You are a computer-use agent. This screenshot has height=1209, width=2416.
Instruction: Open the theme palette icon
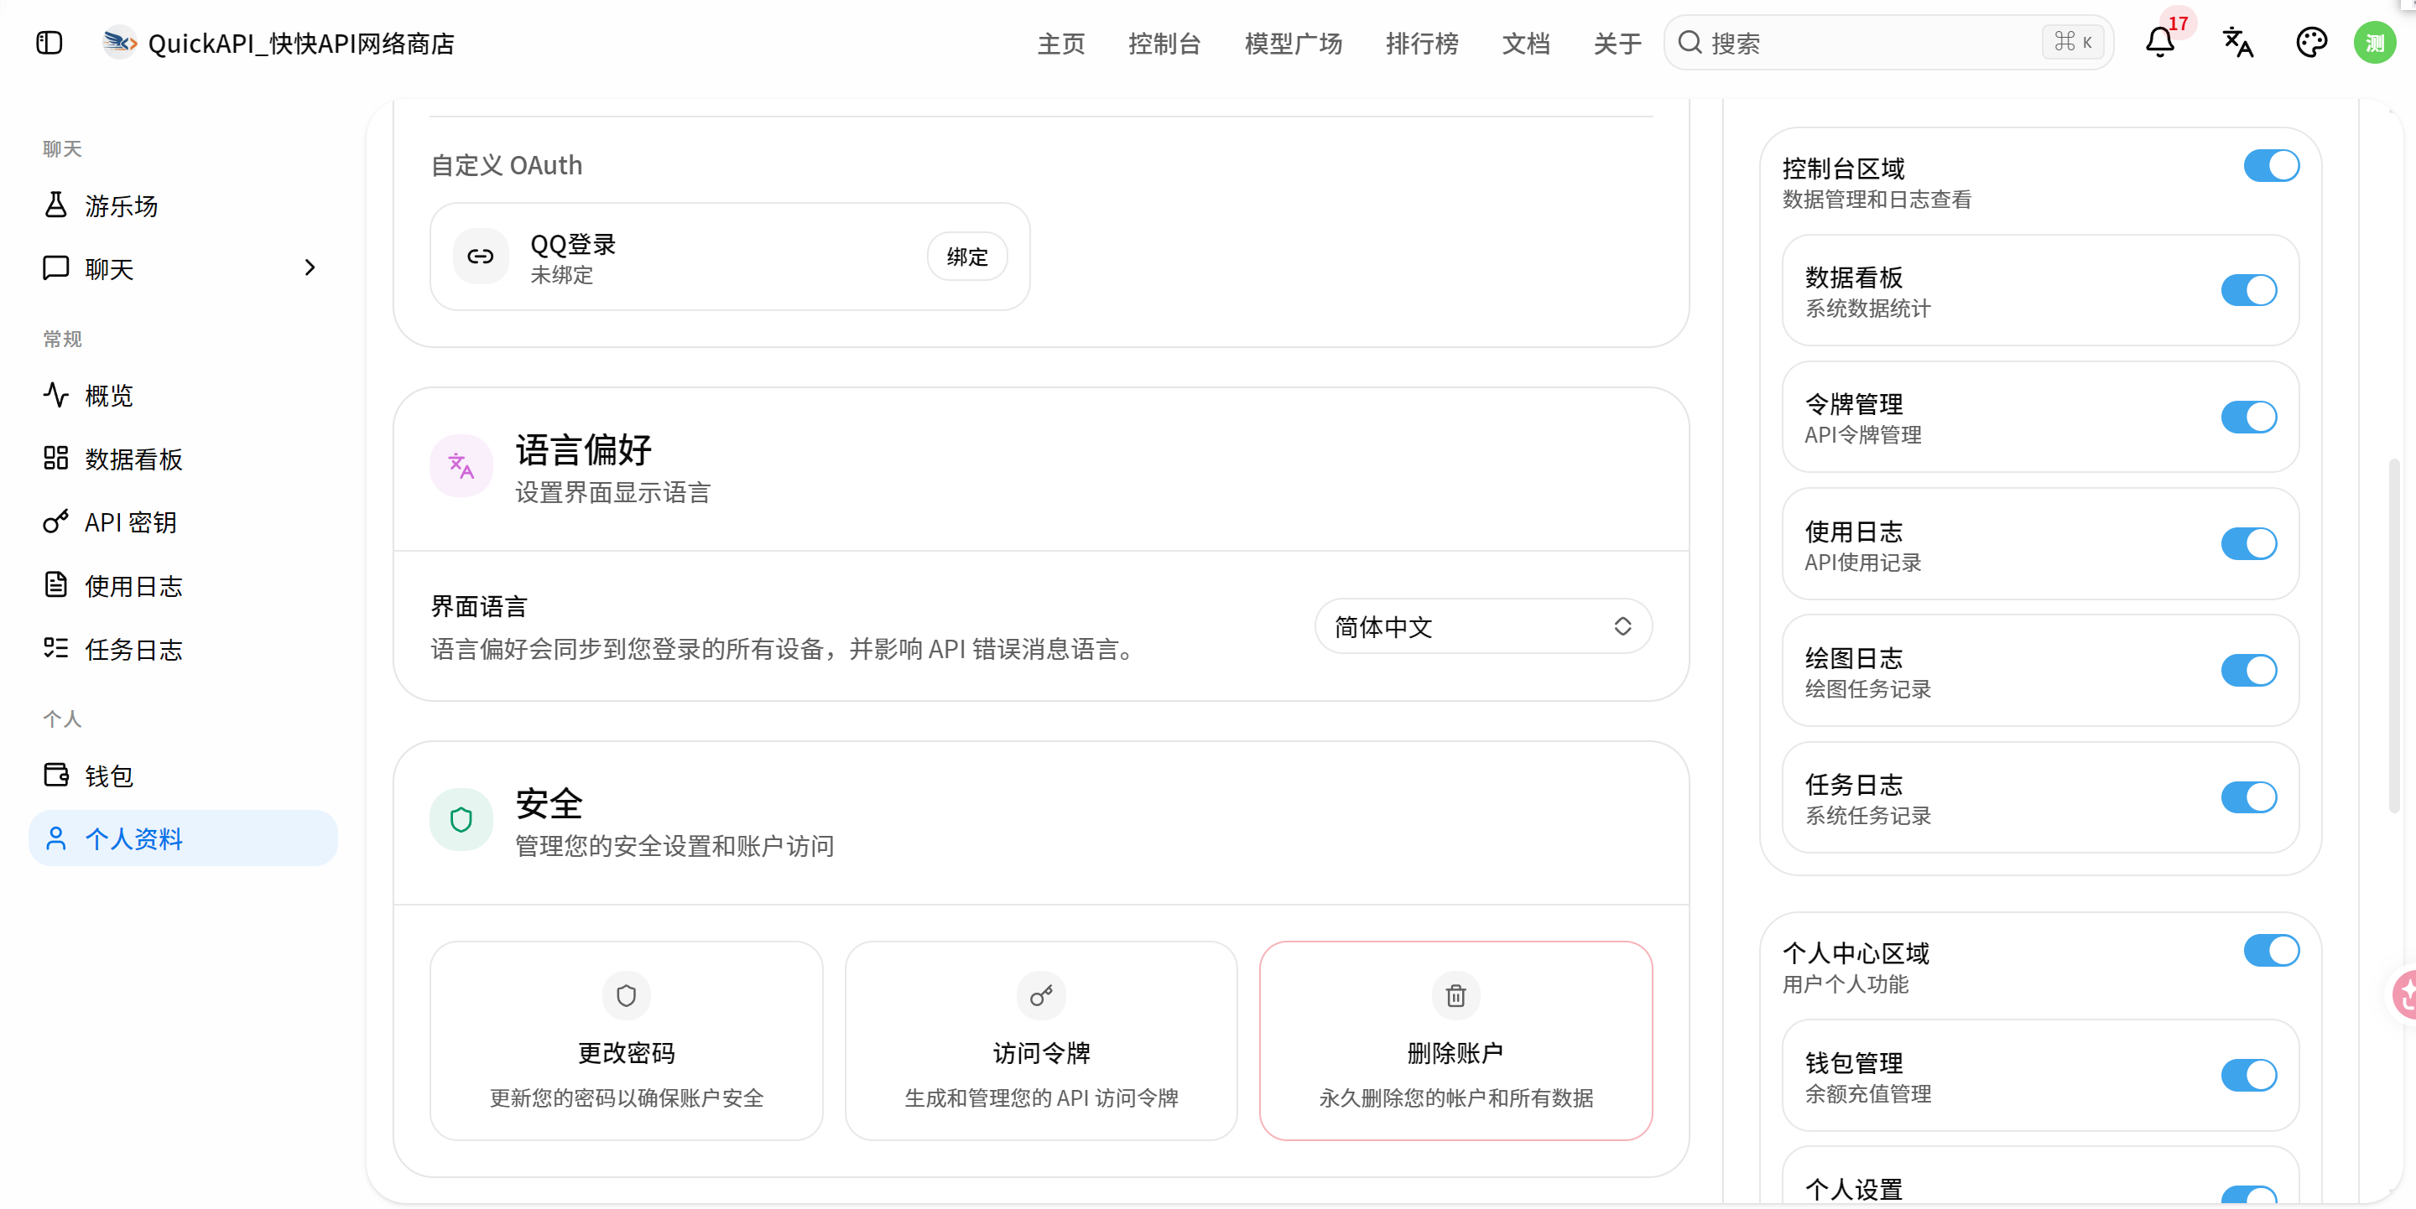(x=2311, y=43)
